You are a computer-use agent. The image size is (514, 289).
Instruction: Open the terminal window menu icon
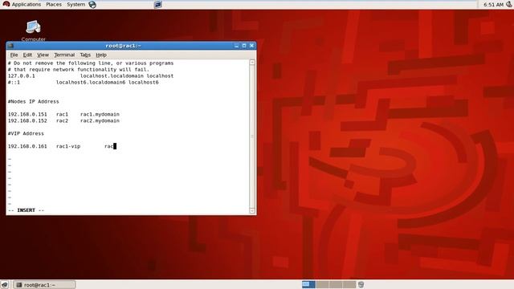click(10, 46)
